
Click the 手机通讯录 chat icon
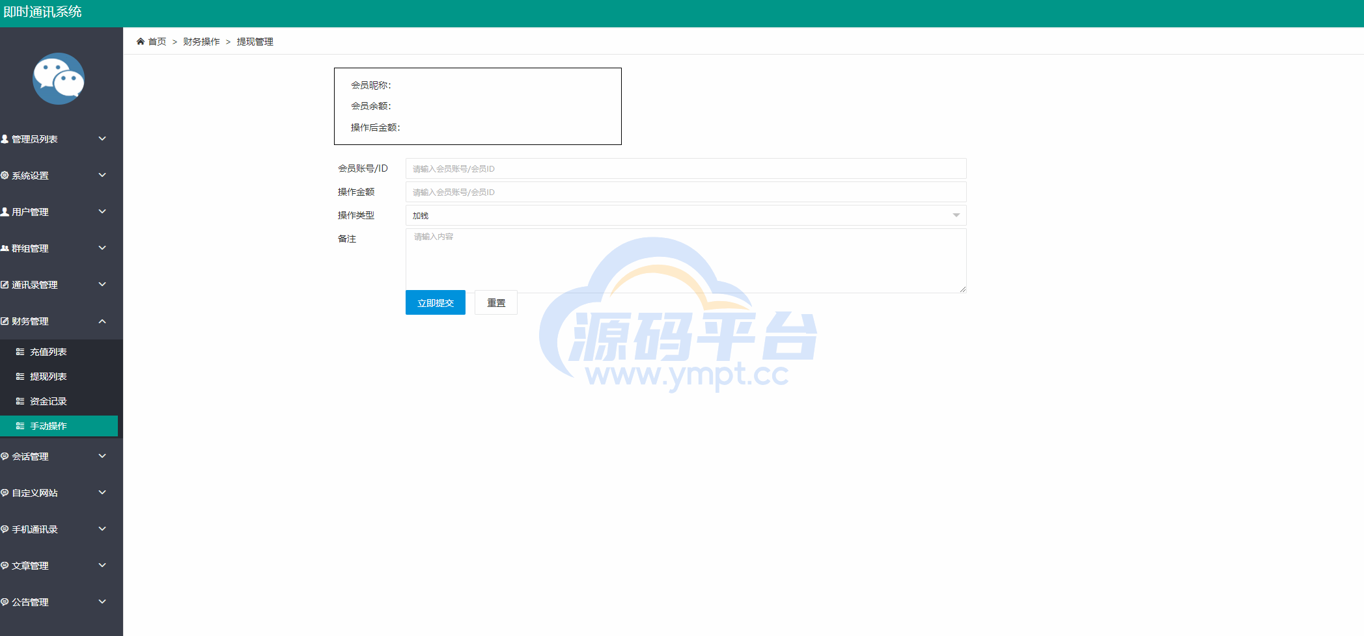click(5, 529)
